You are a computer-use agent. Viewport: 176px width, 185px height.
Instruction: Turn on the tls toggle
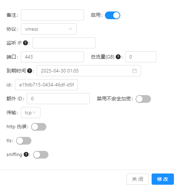24,141
